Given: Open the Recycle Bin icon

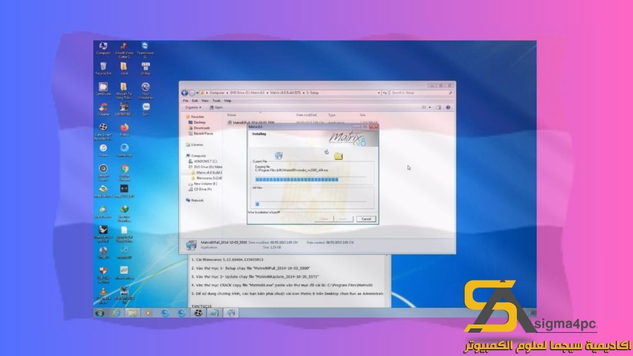Looking at the screenshot, I should (103, 69).
